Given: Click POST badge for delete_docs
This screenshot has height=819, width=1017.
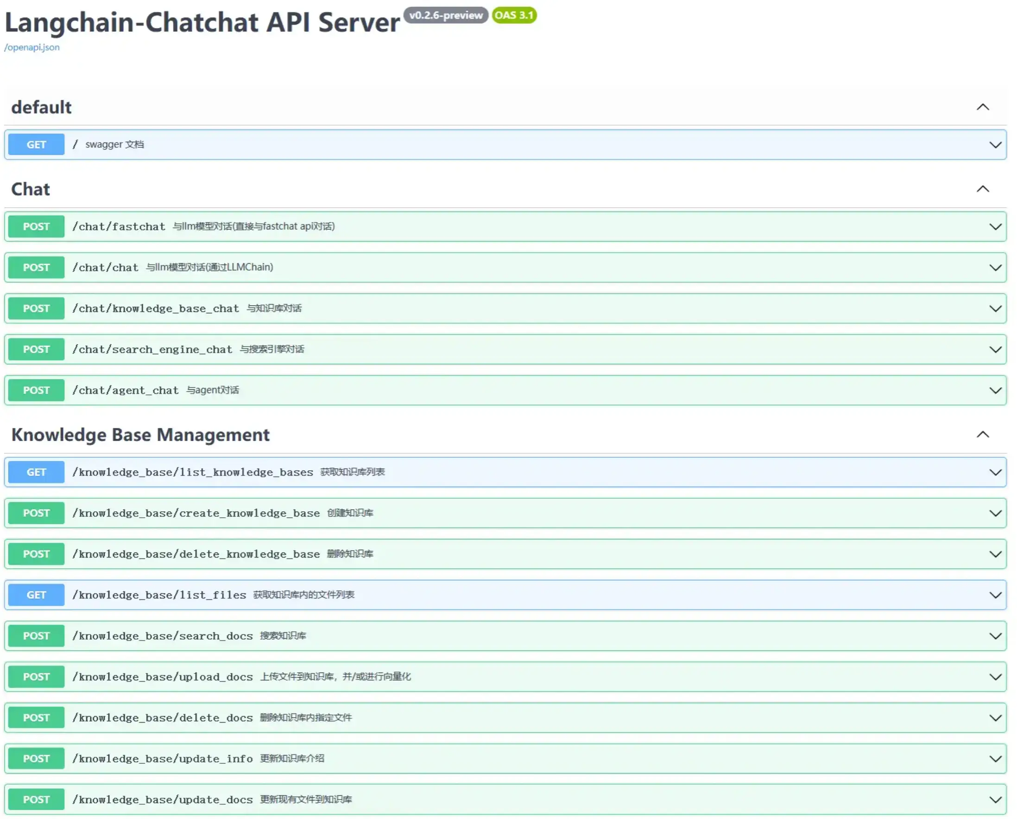Looking at the screenshot, I should (36, 718).
